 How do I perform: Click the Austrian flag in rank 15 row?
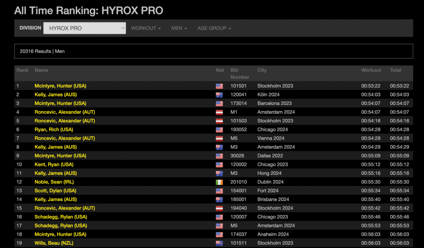(219, 208)
